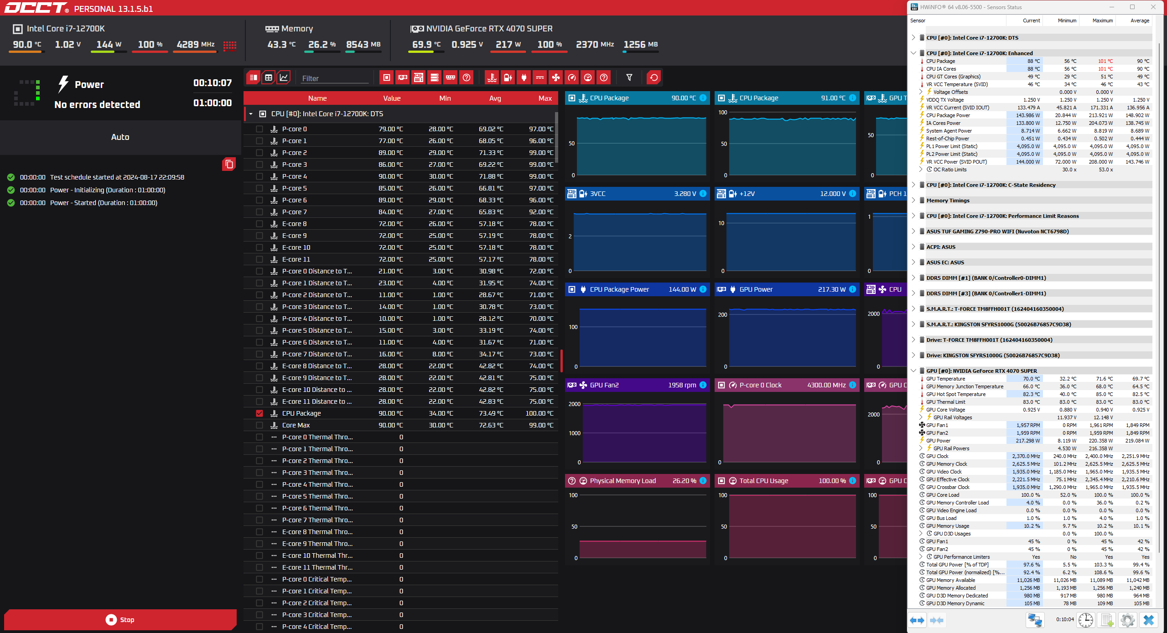Screen dimensions: 1167x633
Task: Click the HWiNFO Current column header
Action: [x=1024, y=21]
